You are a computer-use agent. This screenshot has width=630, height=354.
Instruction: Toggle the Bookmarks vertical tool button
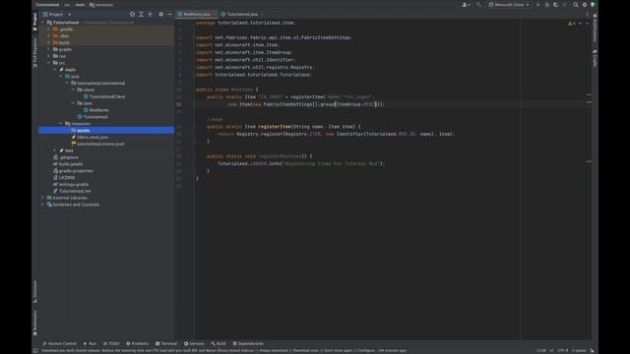point(35,324)
